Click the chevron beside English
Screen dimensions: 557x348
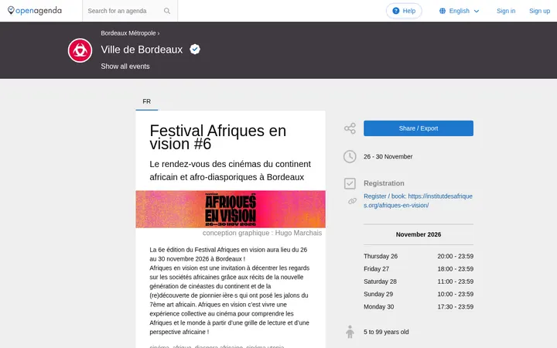click(477, 11)
